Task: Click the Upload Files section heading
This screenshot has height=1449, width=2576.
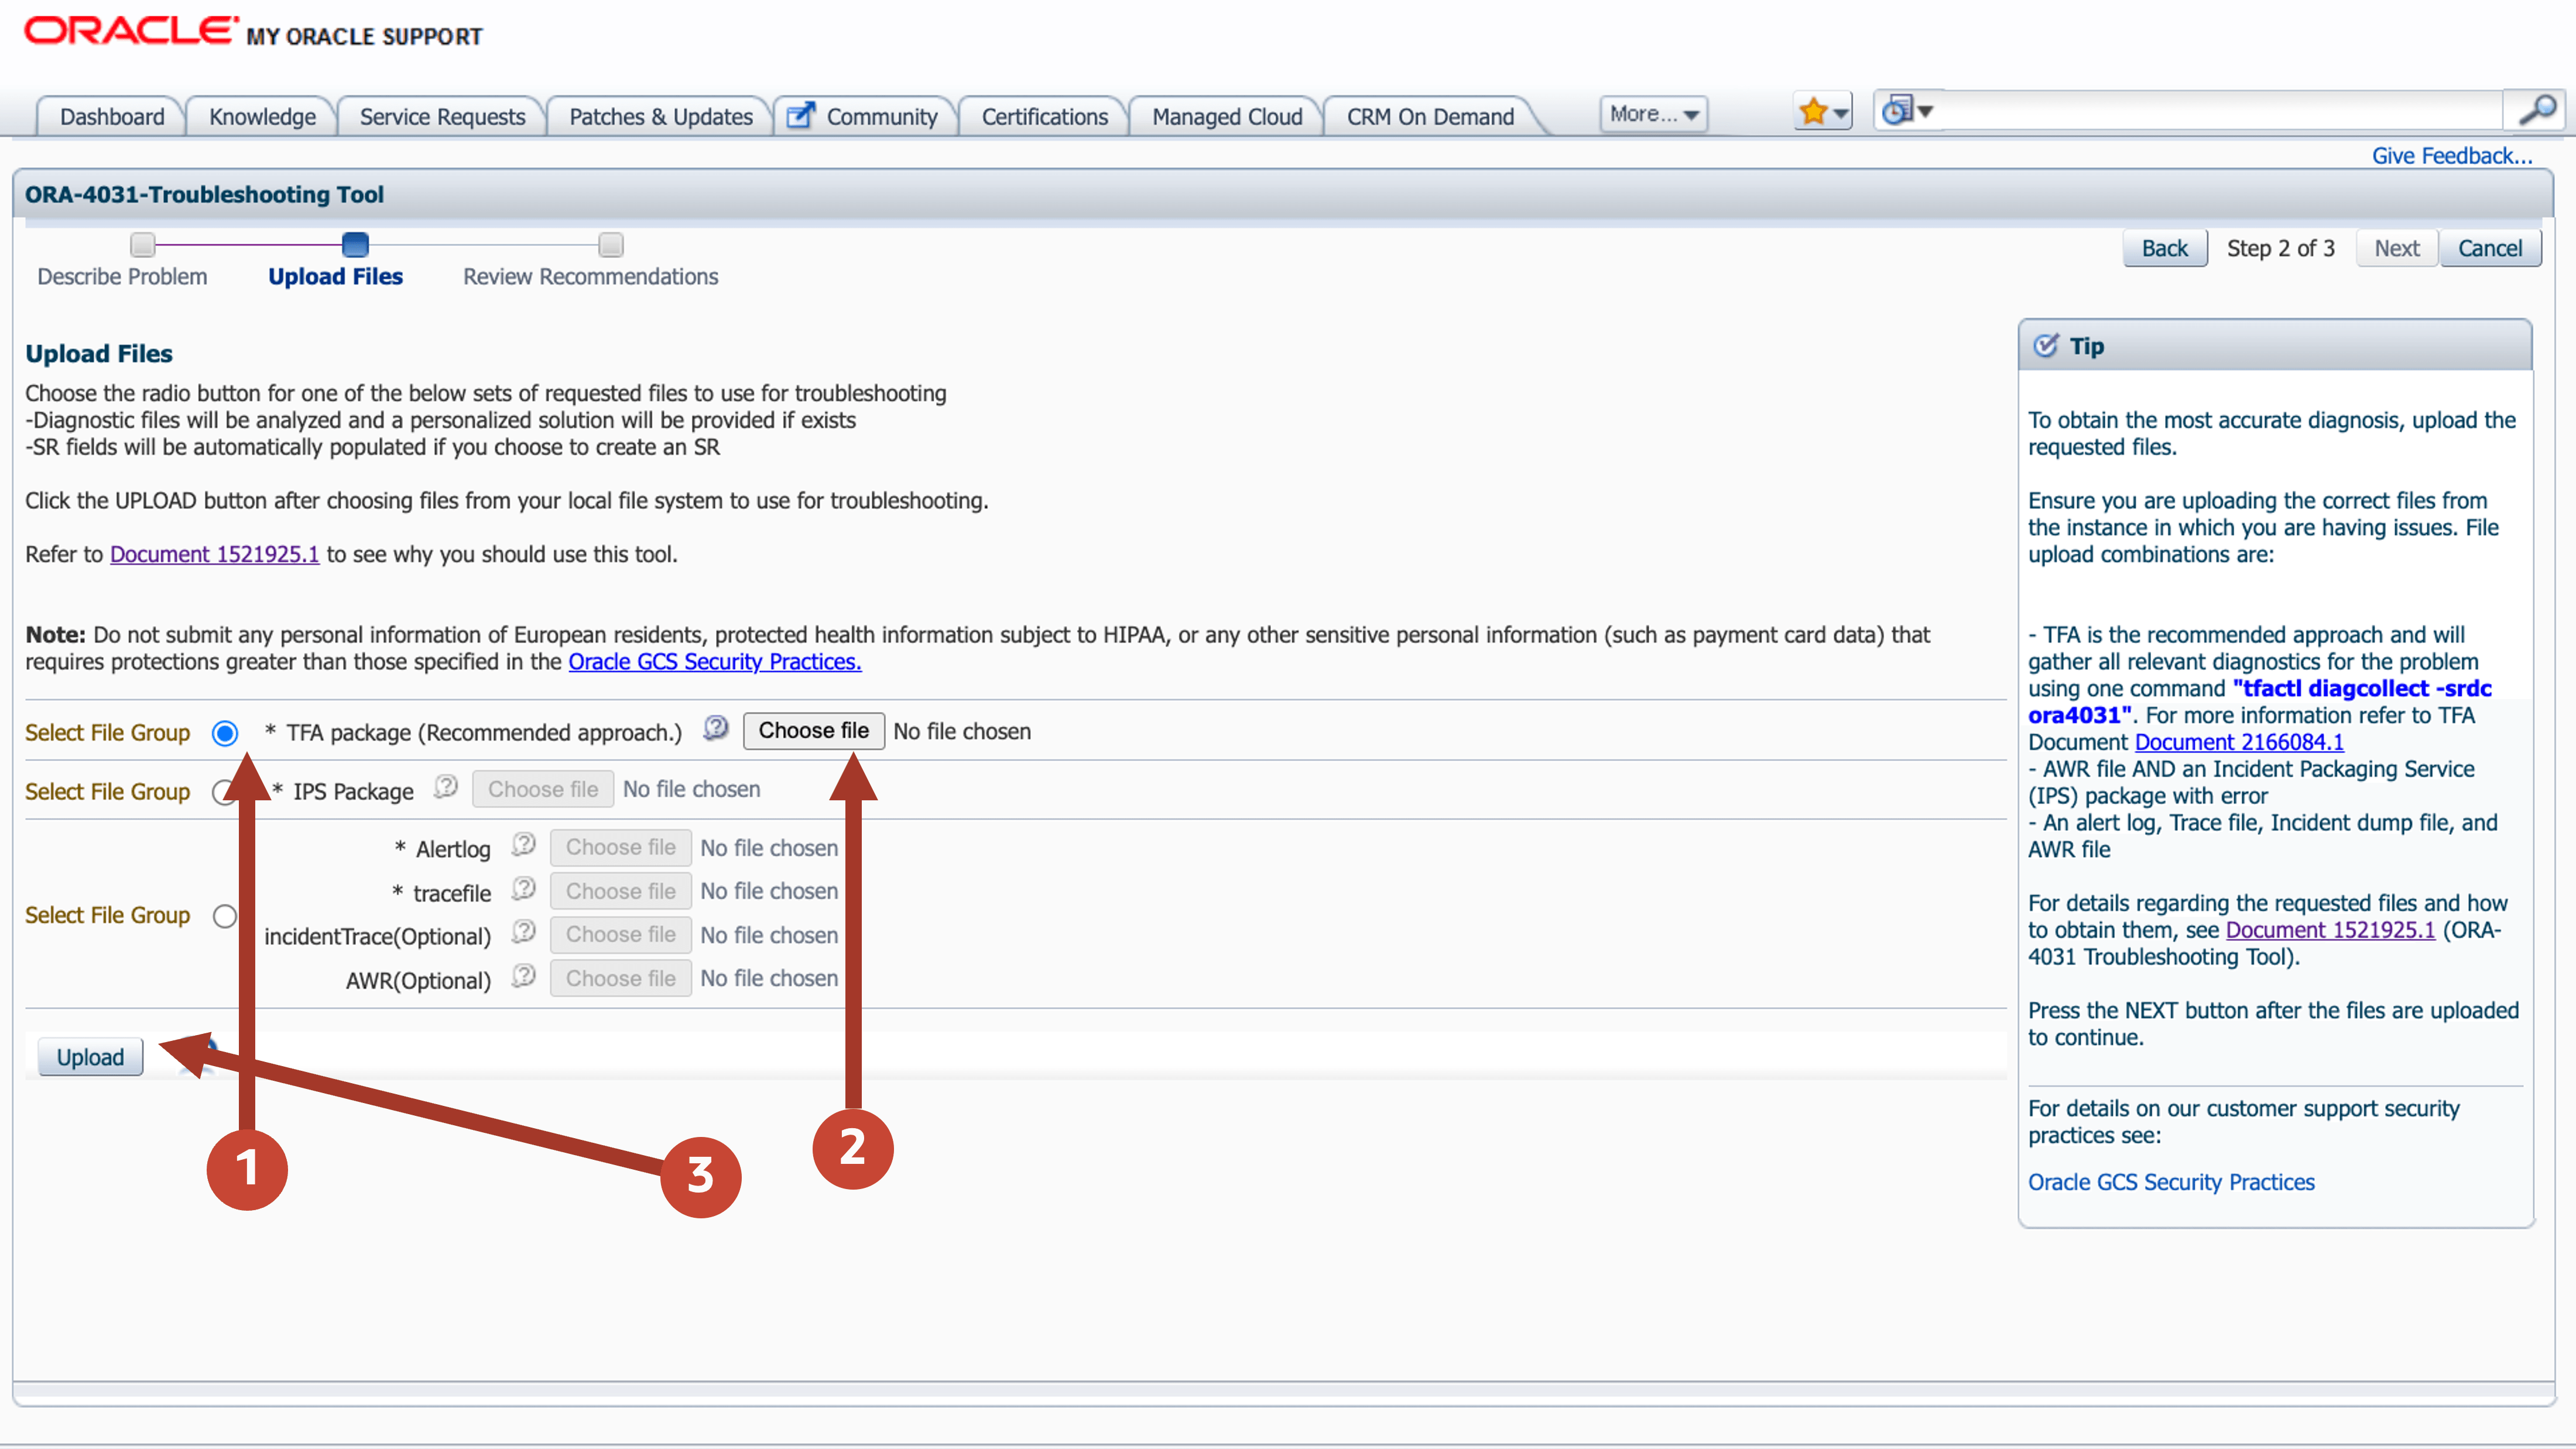Action: 99,353
